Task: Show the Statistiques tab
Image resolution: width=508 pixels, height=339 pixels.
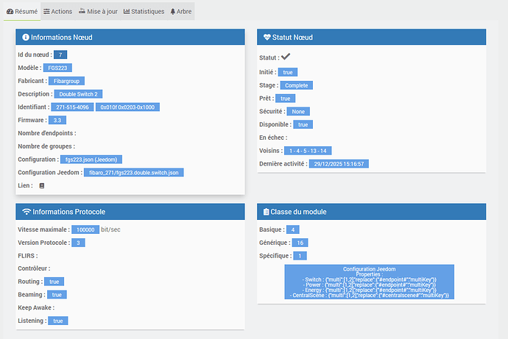Action: pos(144,11)
